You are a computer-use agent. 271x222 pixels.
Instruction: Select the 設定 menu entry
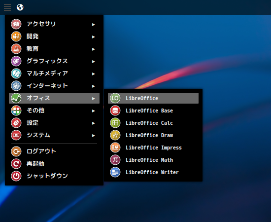click(x=54, y=123)
